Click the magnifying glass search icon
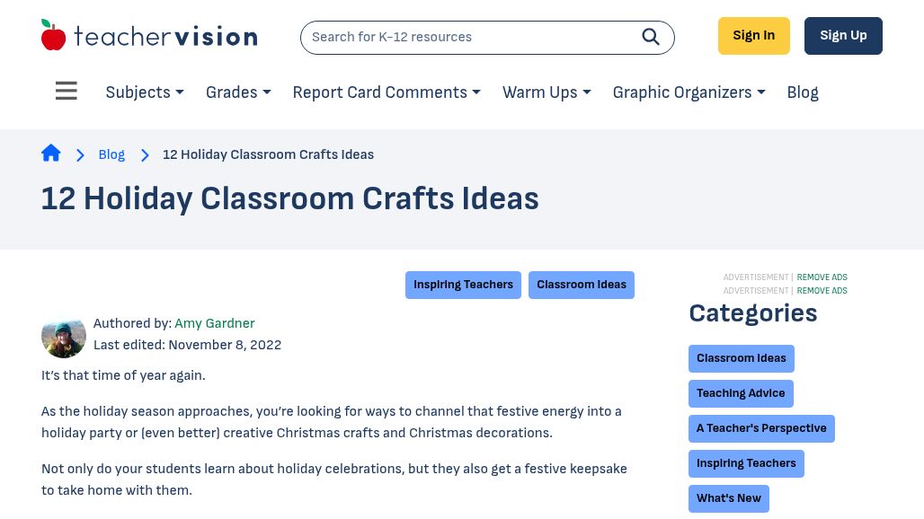 pyautogui.click(x=651, y=37)
